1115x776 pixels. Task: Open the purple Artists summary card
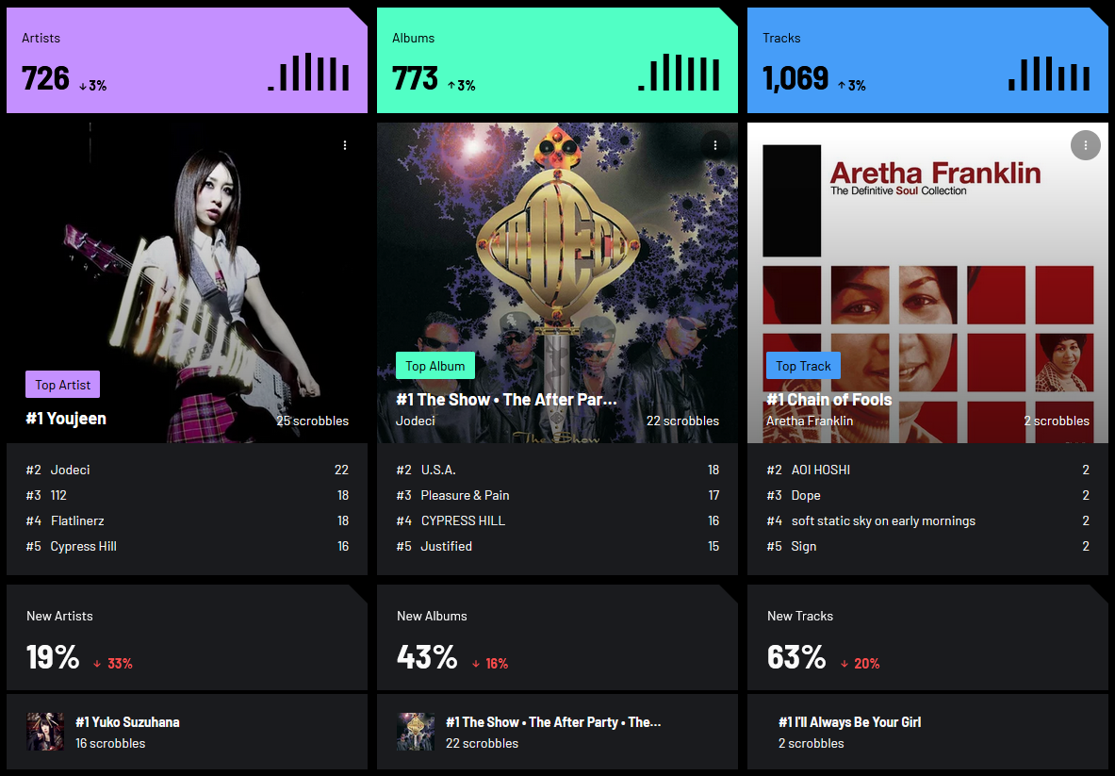pyautogui.click(x=187, y=60)
